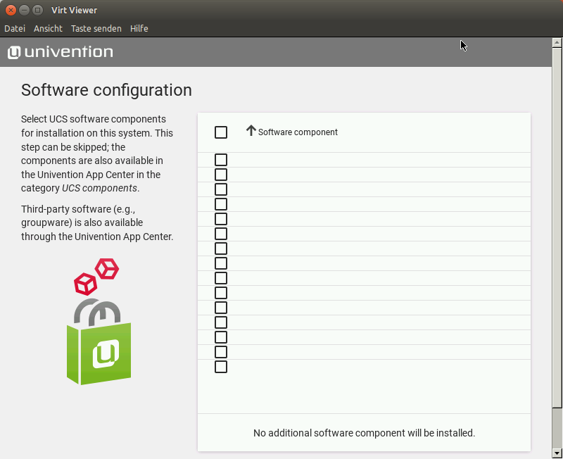Image resolution: width=563 pixels, height=459 pixels.
Task: Click the Univention logo in header
Action: (60, 52)
